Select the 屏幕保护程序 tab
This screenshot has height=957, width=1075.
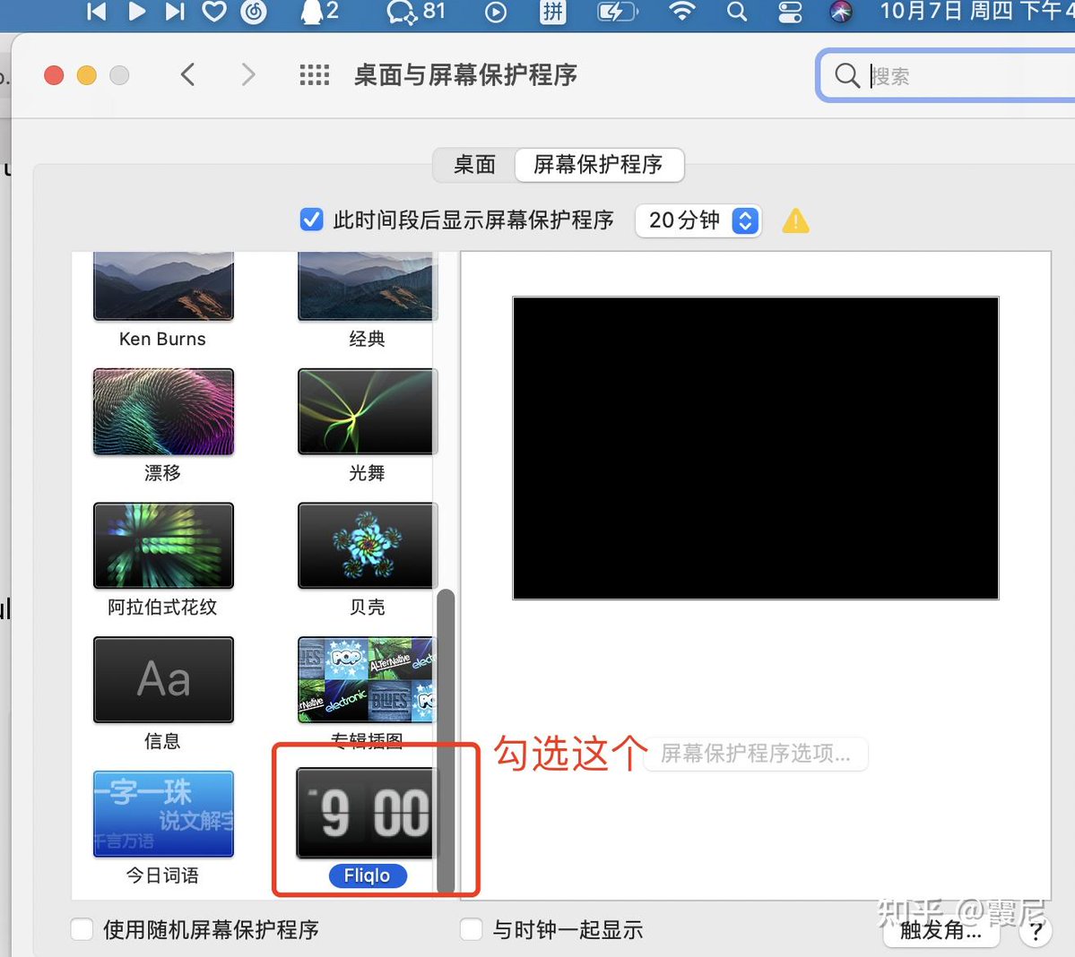point(599,164)
